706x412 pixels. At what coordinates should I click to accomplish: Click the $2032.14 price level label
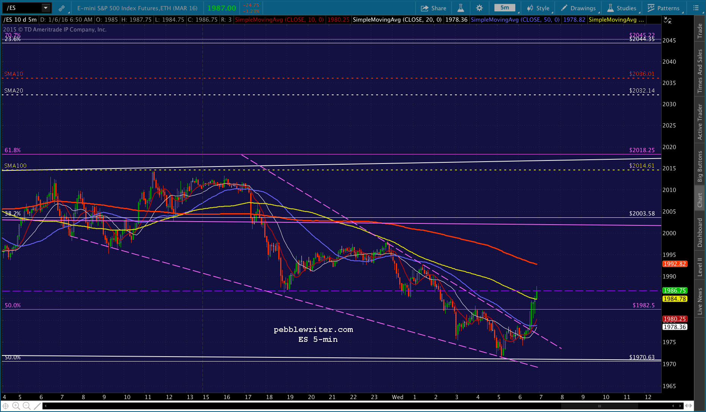[642, 91]
